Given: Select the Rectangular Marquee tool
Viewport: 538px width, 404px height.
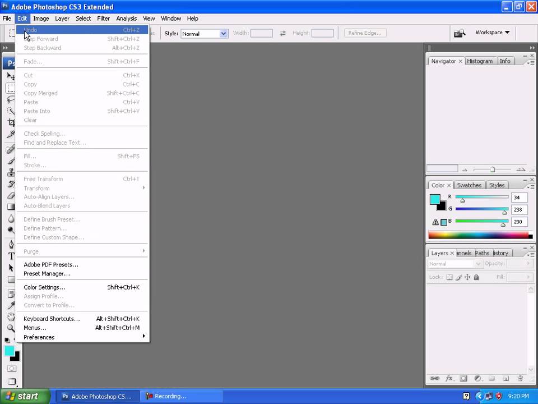Looking at the screenshot, I should [x=11, y=88].
